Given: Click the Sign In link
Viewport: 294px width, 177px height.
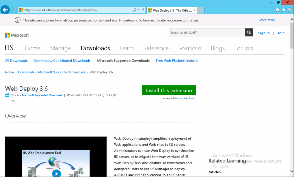Looking at the screenshot, I should (x=264, y=33).
